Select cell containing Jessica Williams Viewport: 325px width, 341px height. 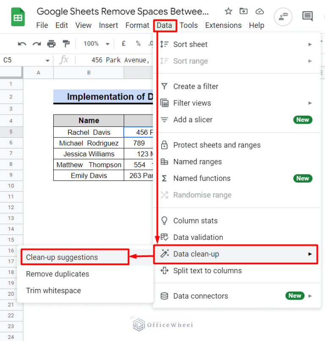pos(89,154)
